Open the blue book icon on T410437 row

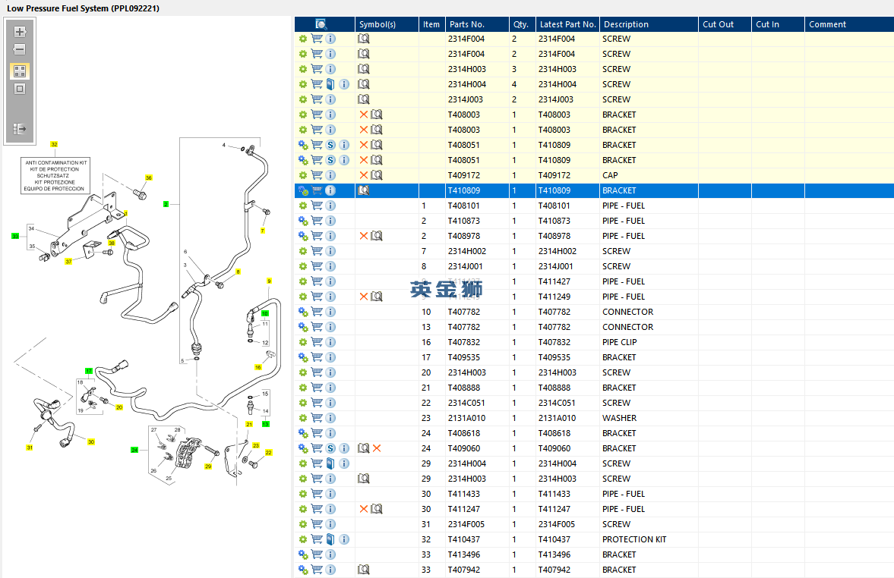click(330, 540)
